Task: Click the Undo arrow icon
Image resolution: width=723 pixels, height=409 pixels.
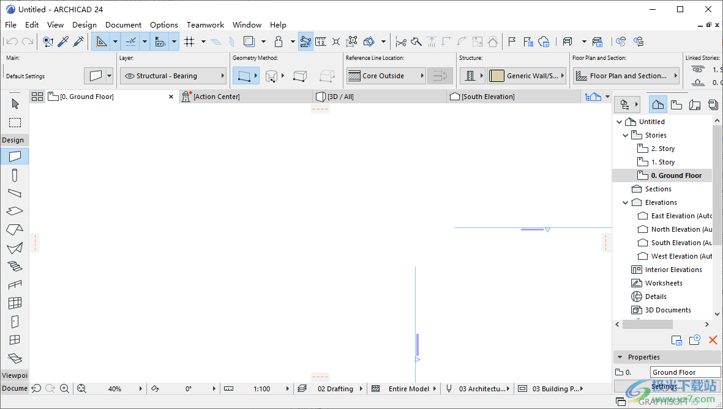Action: (12, 42)
